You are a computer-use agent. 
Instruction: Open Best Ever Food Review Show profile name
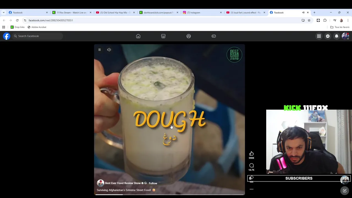point(123,183)
